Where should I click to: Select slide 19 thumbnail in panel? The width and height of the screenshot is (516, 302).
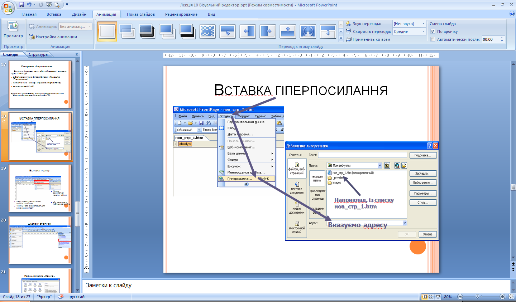pyautogui.click(x=40, y=188)
